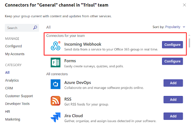Click the Incoming Webhook connector icon
The width and height of the screenshot is (191, 124).
tap(55, 46)
